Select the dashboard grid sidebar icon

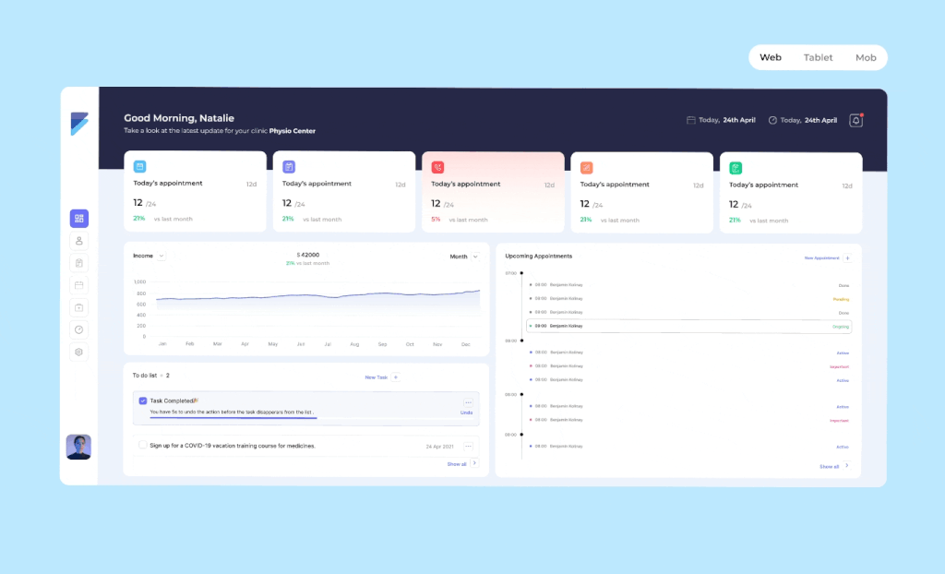[x=79, y=219]
